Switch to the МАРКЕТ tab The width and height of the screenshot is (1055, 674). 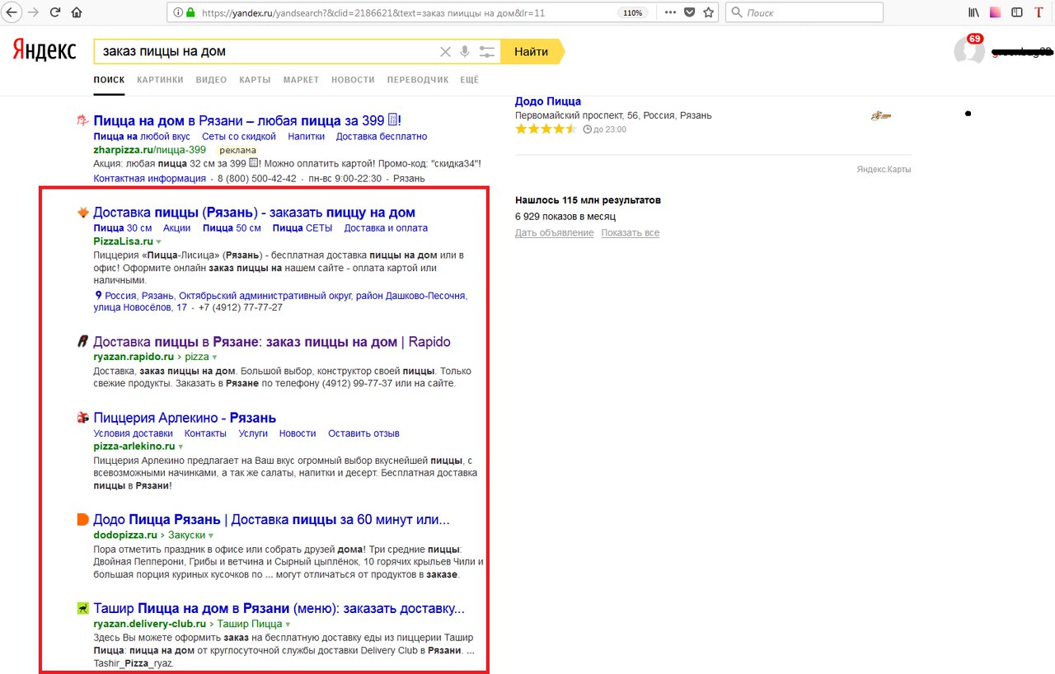coord(301,80)
